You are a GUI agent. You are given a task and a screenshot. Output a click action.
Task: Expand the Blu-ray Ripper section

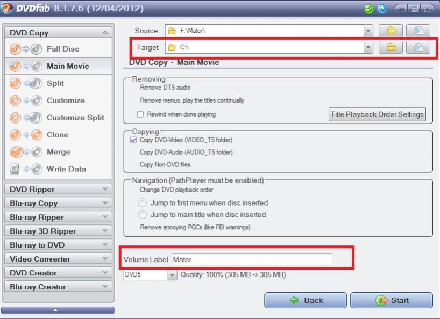click(105, 216)
